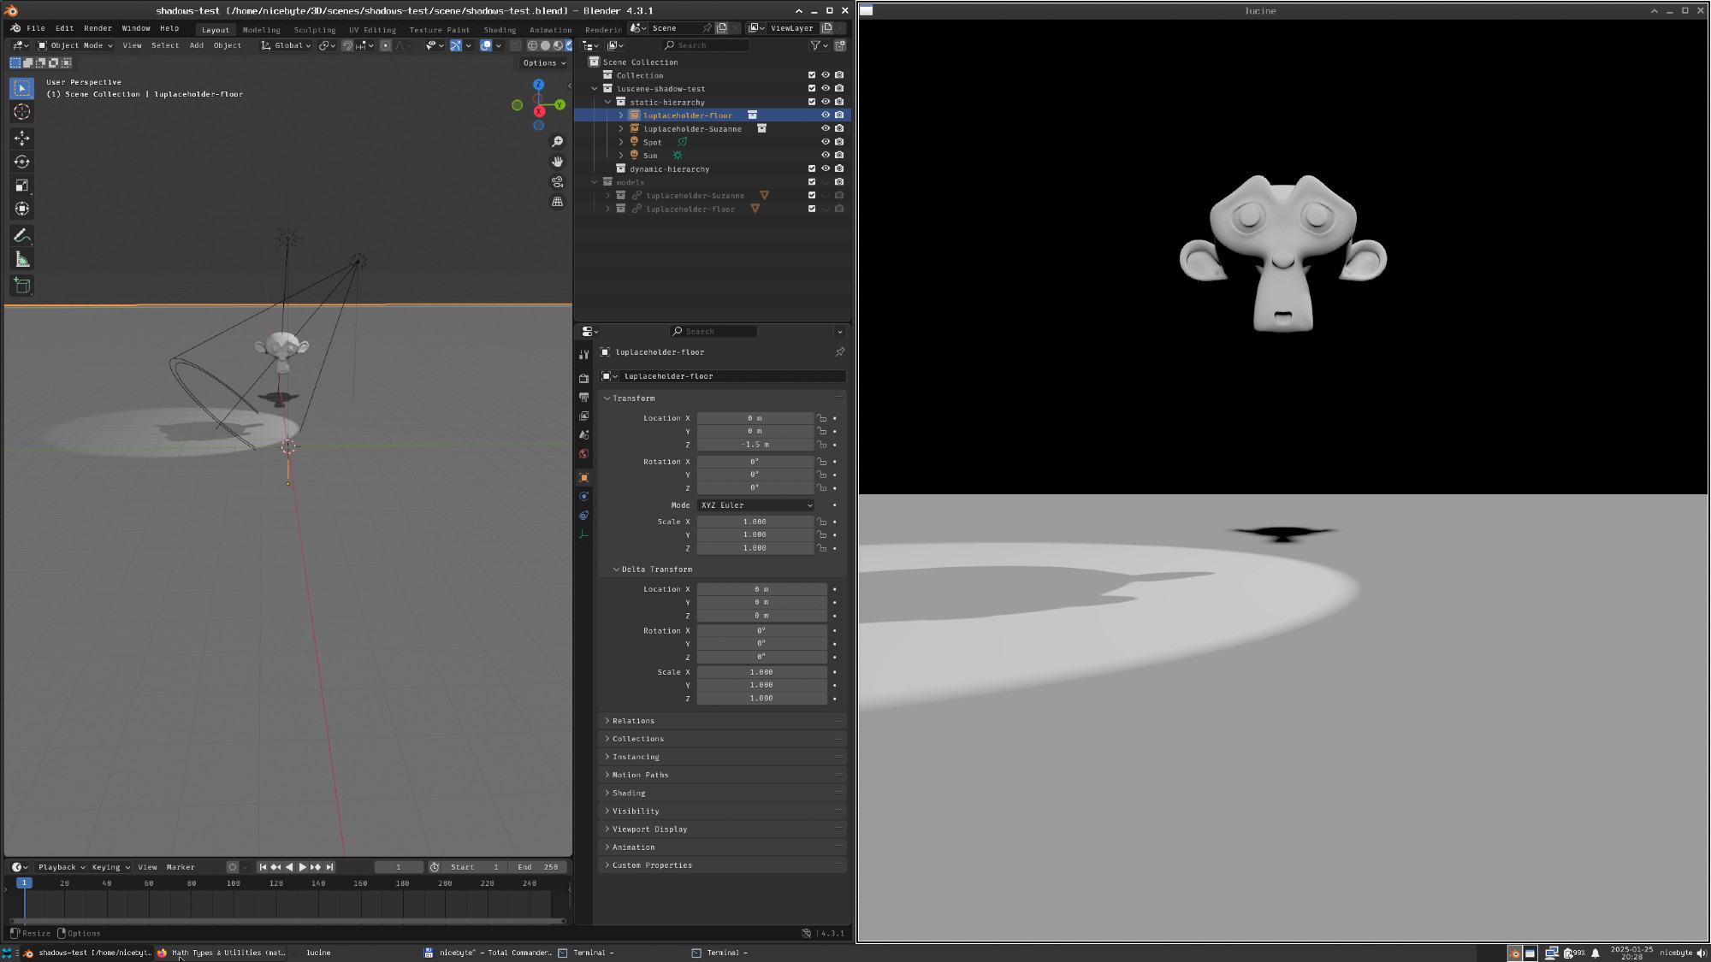This screenshot has height=962, width=1711.
Task: Pin the luplaceholder-floor properties panel
Action: tap(840, 351)
